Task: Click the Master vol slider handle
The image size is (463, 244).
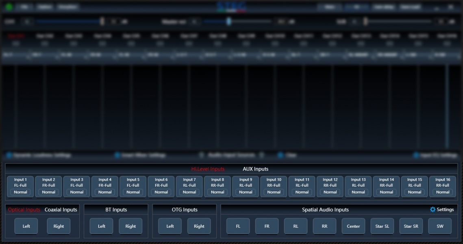Action: tap(228, 21)
